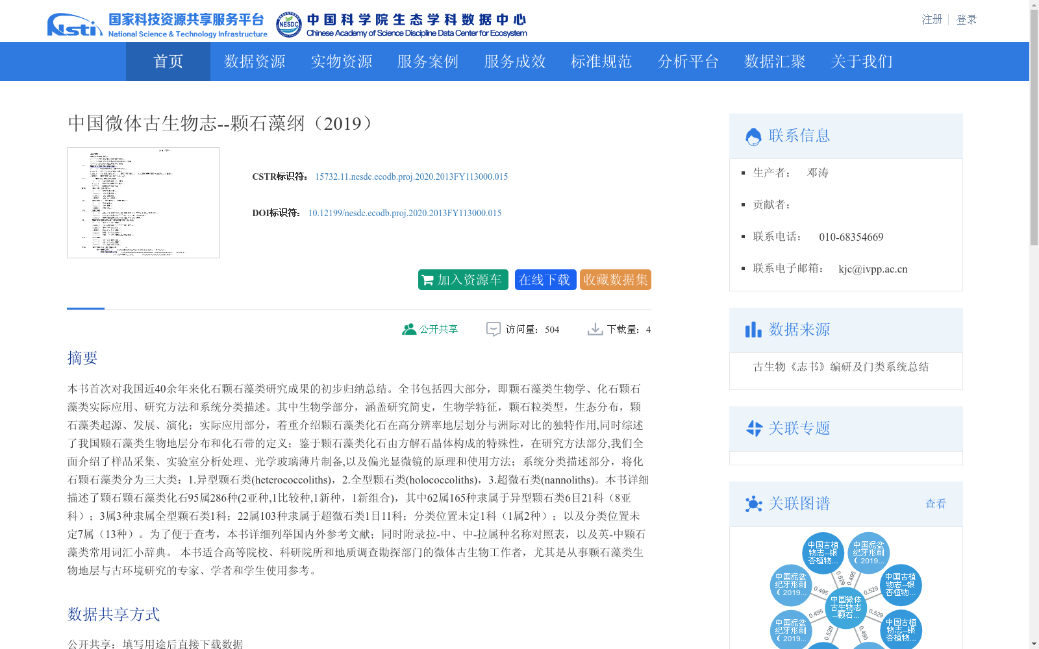
Task: Click the 关联图谱 network icon
Action: click(754, 504)
